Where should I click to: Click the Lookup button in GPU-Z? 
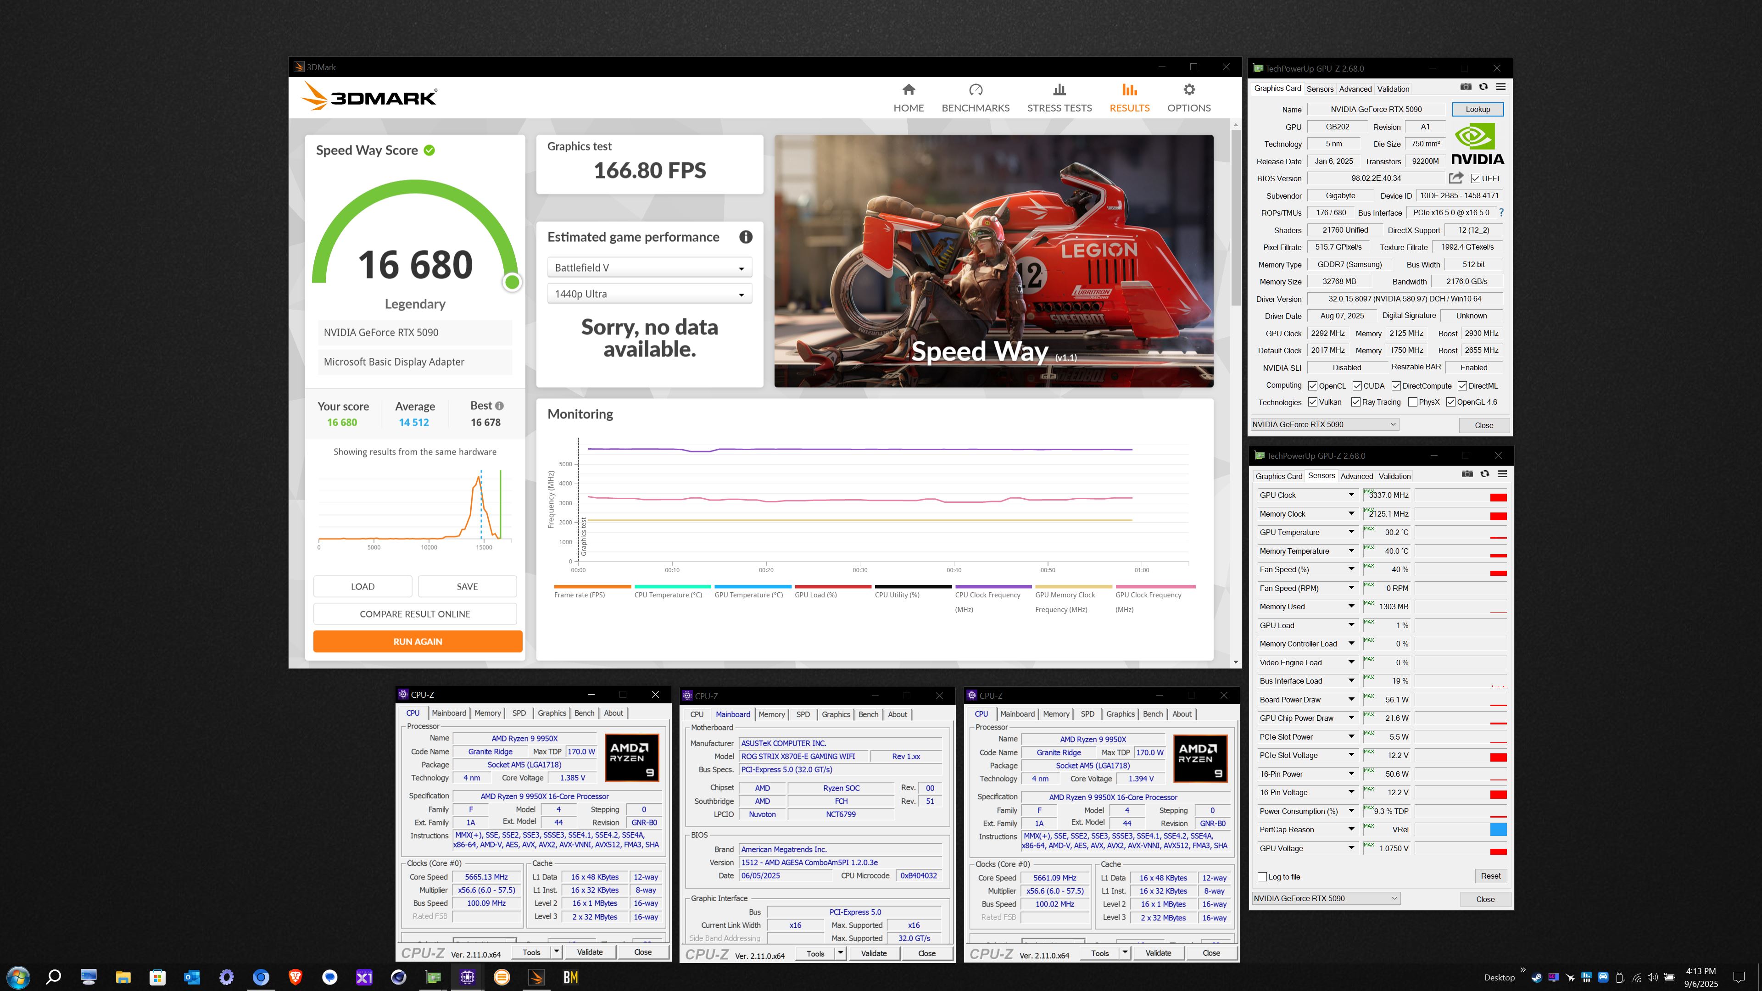coord(1478,110)
